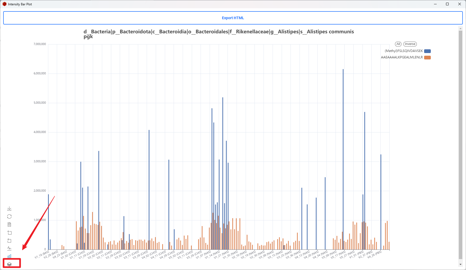This screenshot has width=466, height=270.
Task: Click the zoom reset back icon
Action: point(9,241)
